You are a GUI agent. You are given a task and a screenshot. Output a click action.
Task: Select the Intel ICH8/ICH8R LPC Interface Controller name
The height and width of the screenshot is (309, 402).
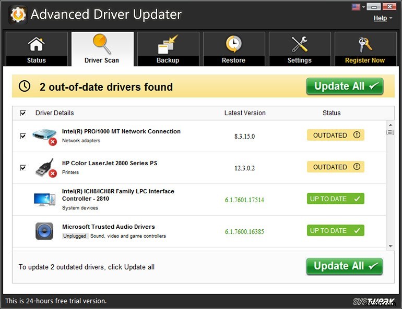(118, 195)
